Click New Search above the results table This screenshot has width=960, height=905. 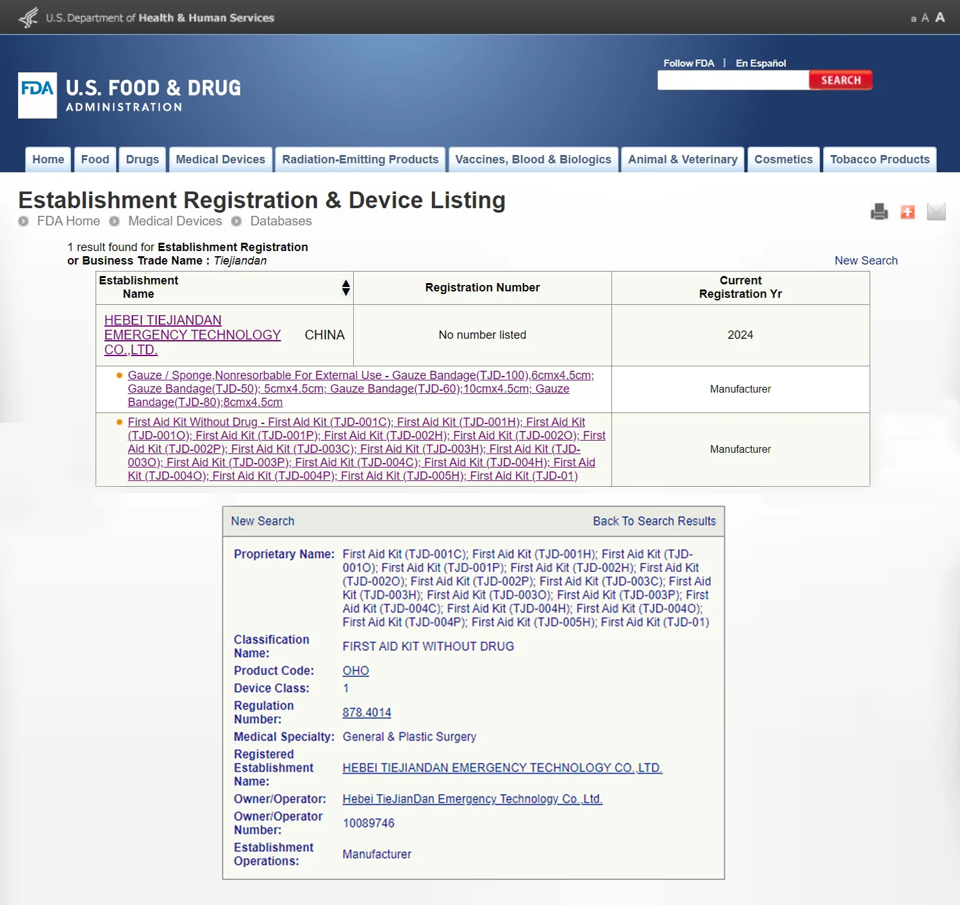(x=866, y=261)
